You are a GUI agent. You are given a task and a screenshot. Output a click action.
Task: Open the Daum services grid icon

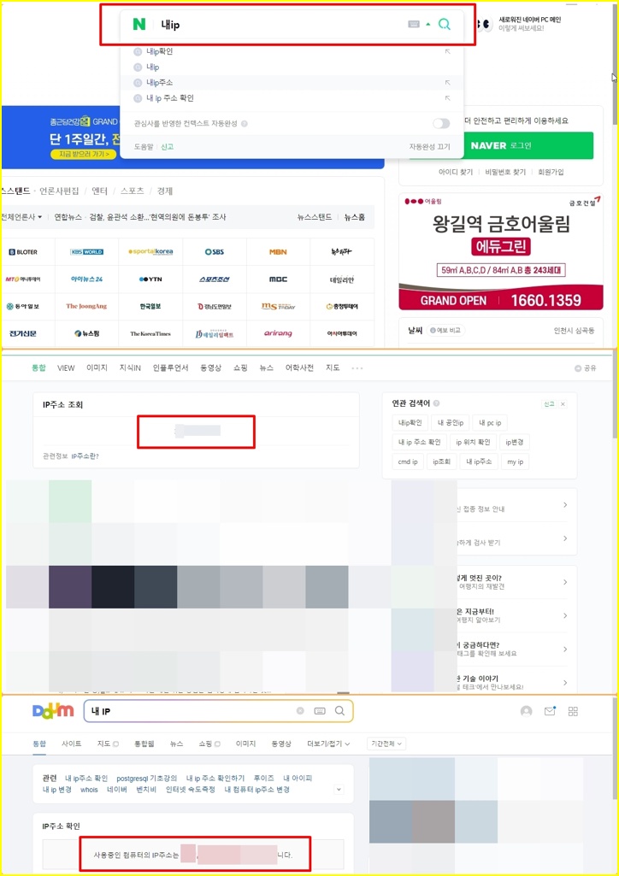[x=573, y=711]
